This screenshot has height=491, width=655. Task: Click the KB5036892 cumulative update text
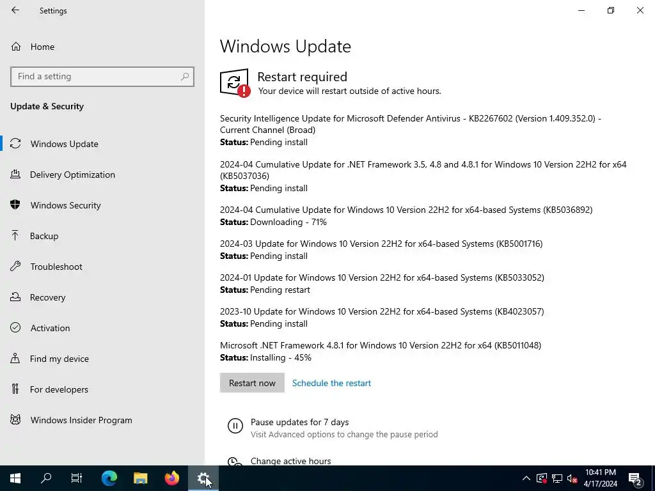tap(406, 210)
